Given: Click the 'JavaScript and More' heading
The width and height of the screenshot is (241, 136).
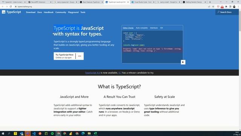Looking at the screenshot, I should pos(74,97).
